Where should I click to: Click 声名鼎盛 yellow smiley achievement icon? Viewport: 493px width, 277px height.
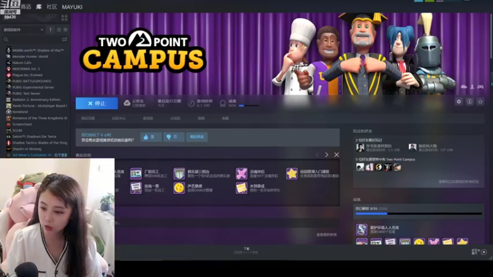click(179, 188)
